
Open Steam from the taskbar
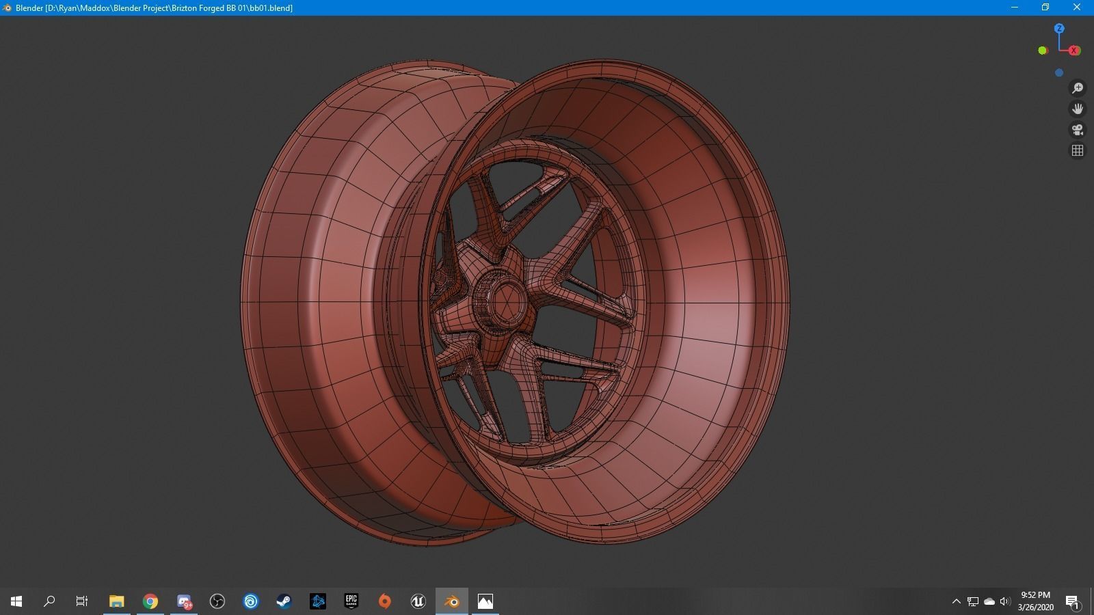284,601
